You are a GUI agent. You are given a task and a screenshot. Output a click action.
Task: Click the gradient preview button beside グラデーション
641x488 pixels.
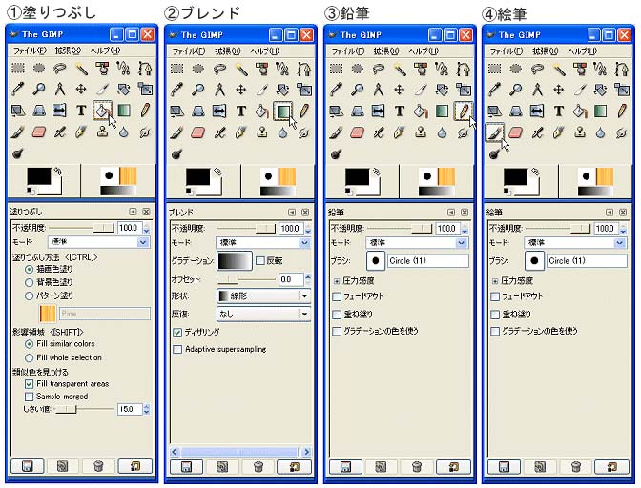pyautogui.click(x=235, y=261)
